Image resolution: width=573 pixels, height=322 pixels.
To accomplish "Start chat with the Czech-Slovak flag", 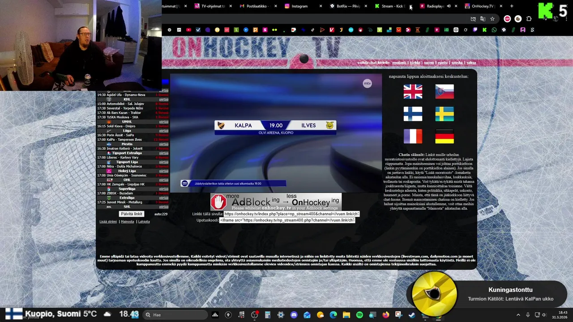I will coord(445,91).
